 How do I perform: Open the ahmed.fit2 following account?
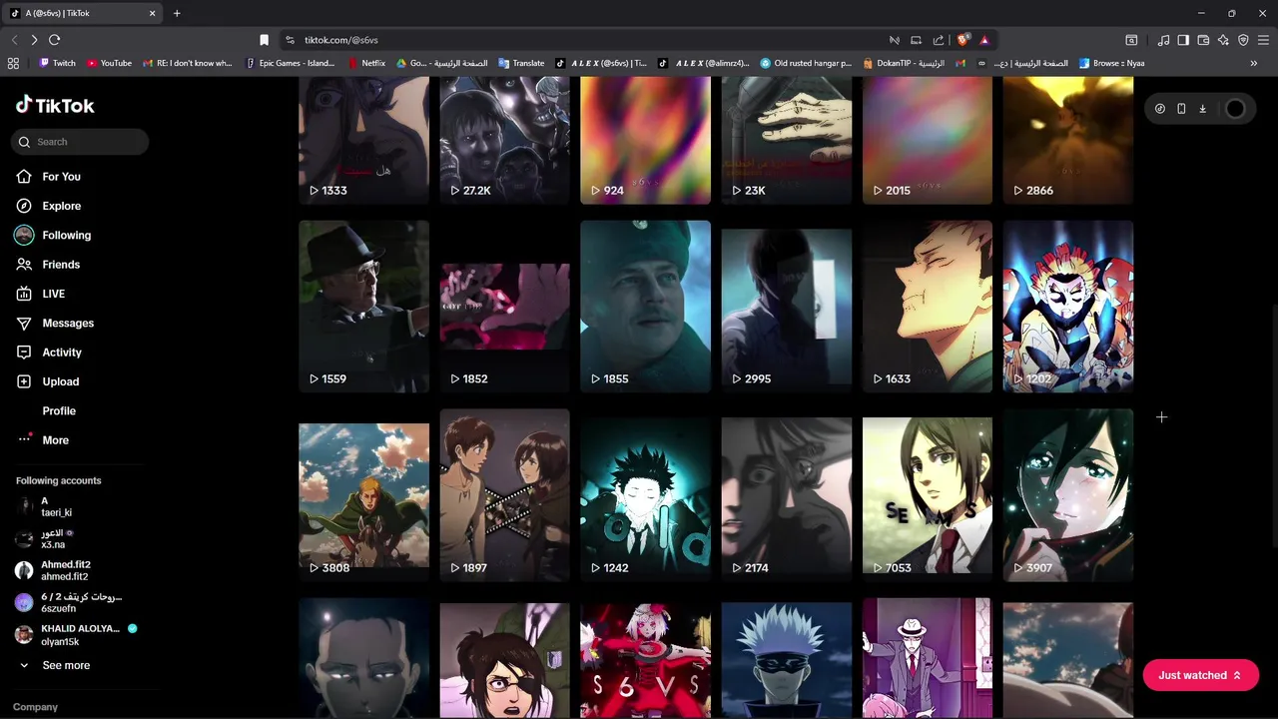[53, 570]
